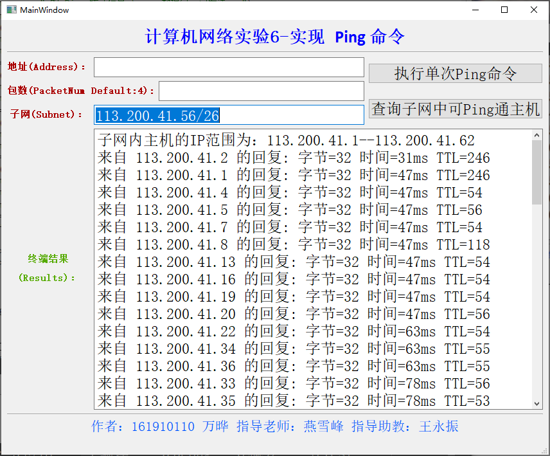550x456 pixels.
Task: Select the reply row from 113.200.41.34
Action: 294,349
